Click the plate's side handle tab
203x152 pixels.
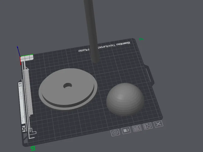[x=150, y=74]
